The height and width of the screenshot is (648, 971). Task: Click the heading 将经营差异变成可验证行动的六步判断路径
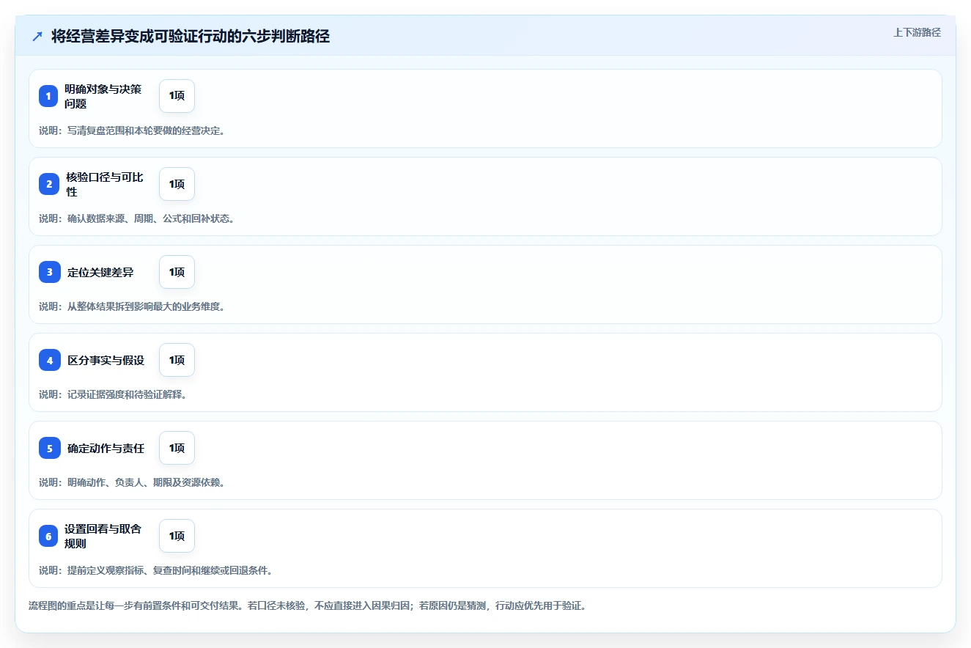[191, 36]
